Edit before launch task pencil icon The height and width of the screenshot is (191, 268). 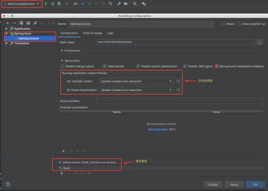coord(75,173)
